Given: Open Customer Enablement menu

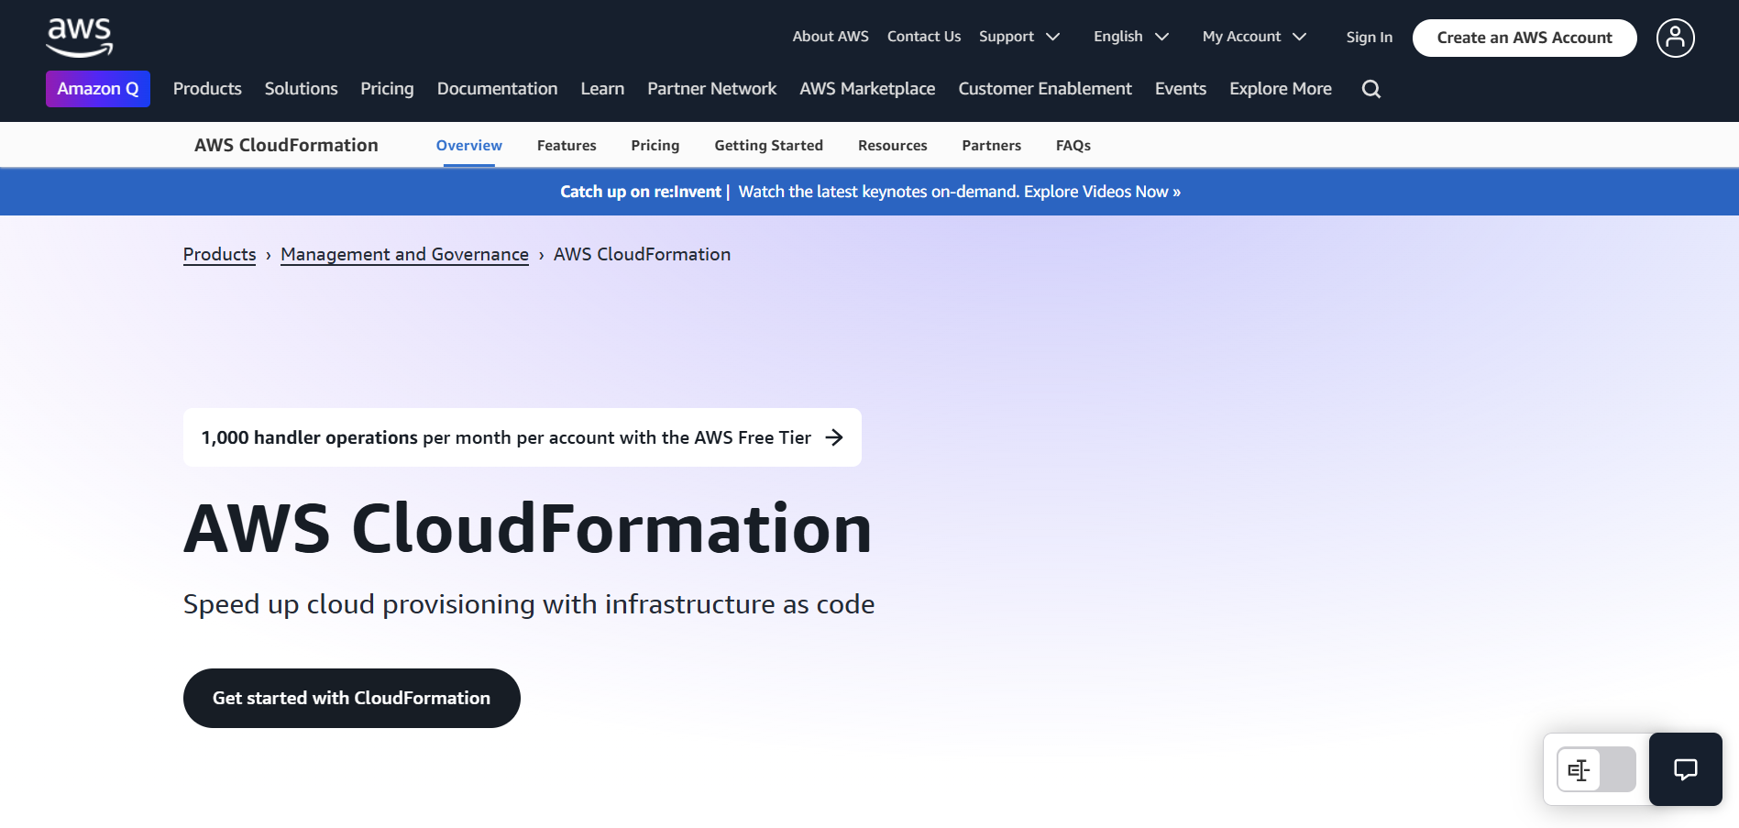Looking at the screenshot, I should pos(1045,89).
